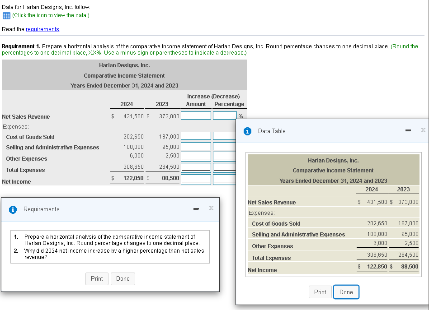The width and height of the screenshot is (429, 310).
Task: Click Print in the Requirements dialog
Action: (97, 278)
